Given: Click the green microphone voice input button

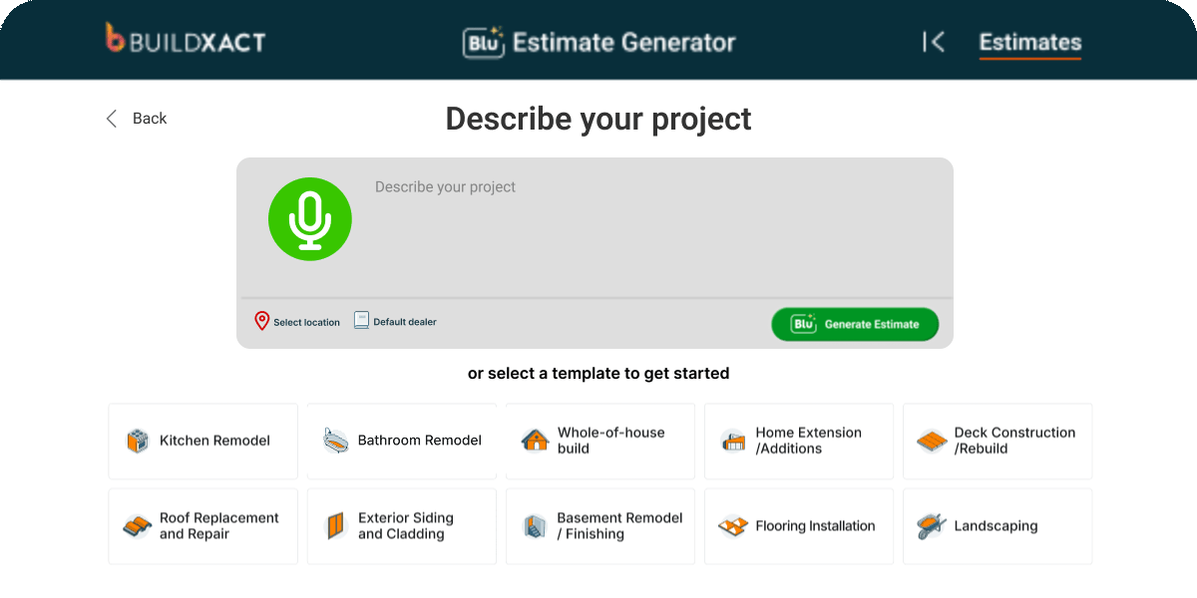Looking at the screenshot, I should pyautogui.click(x=310, y=219).
